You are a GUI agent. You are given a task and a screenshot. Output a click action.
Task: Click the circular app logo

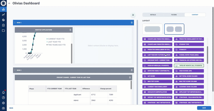point(3,3)
